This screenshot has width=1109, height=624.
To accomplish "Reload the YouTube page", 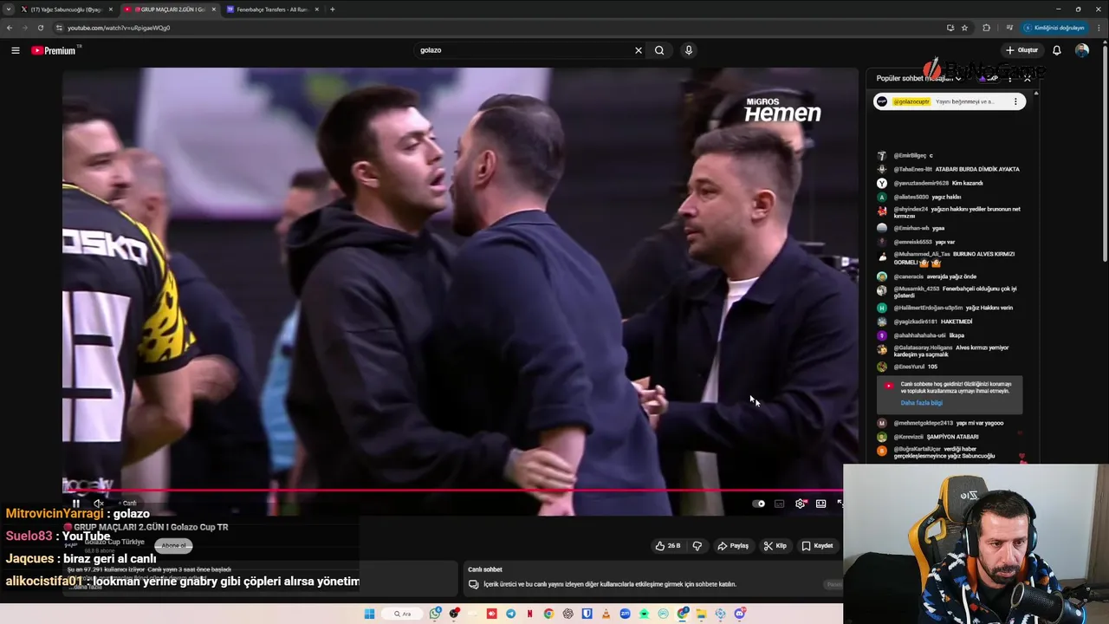I will tap(40, 28).
